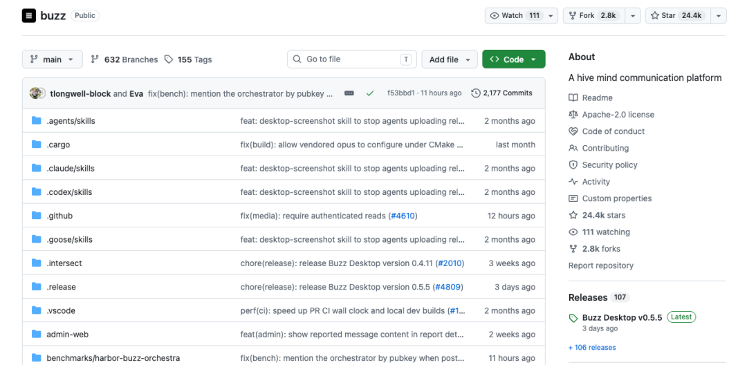This screenshot has height=365, width=747.
Task: Open Buzz Desktop v0.5.5 release
Action: 622,317
